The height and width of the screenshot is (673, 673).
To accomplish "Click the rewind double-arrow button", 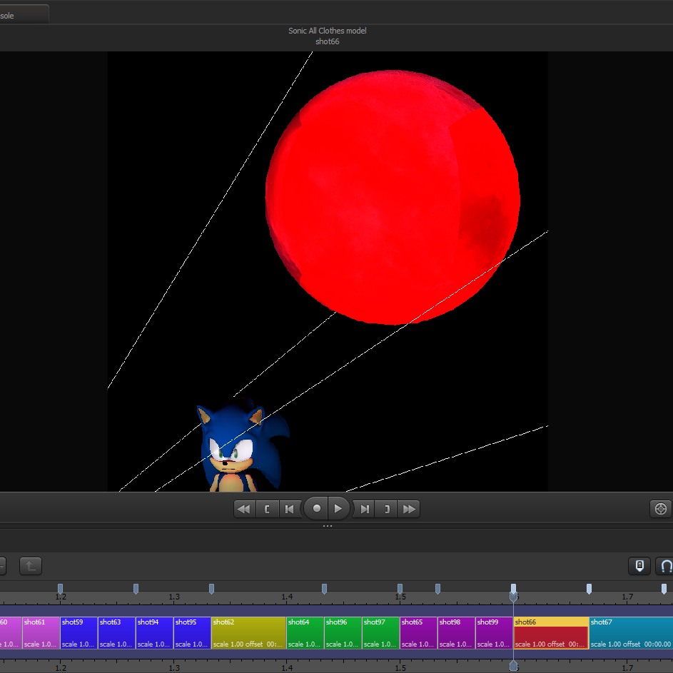I will (244, 509).
